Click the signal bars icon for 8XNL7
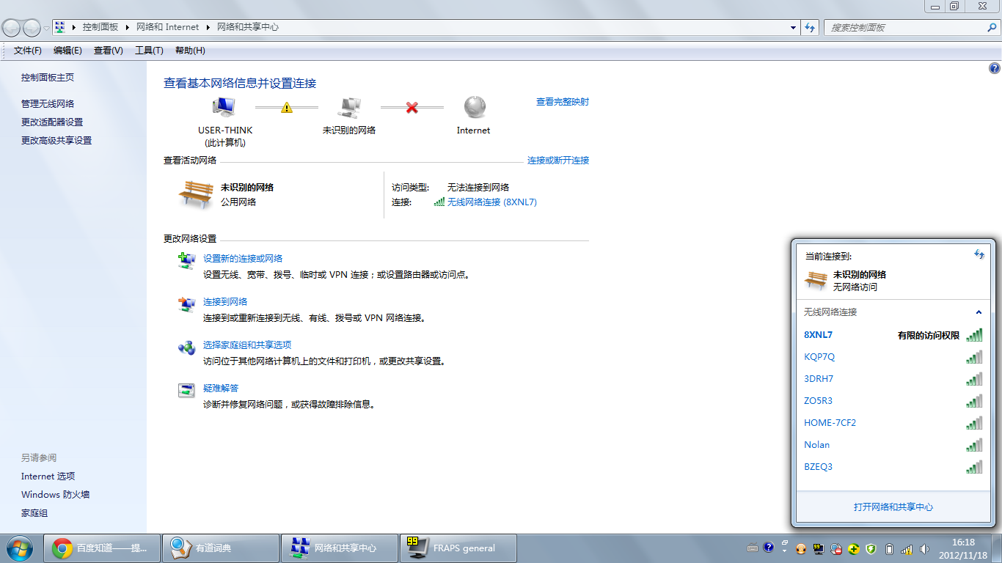The image size is (1002, 563). coord(974,335)
